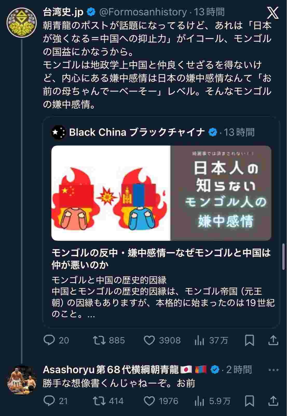
Task: Repost Asashoryu's reply with 414 reposts
Action: (x=108, y=401)
